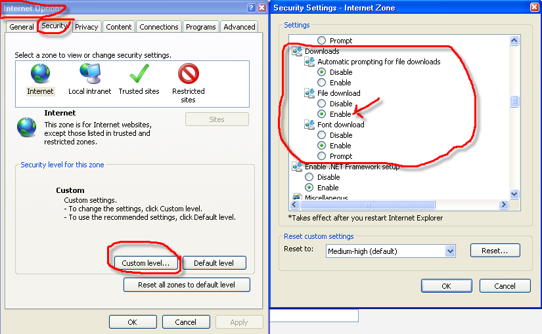The height and width of the screenshot is (334, 542).
Task: Select Disable under Enable .NET Framework setup
Action: coord(309,177)
